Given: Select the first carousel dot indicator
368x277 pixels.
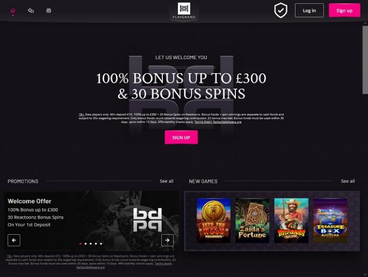Looking at the screenshot, I should tap(80, 244).
